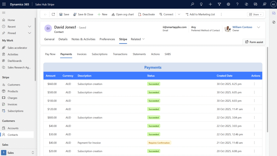The image size is (277, 156).
Task: Click the help question mark icon
Action: coord(237,4)
